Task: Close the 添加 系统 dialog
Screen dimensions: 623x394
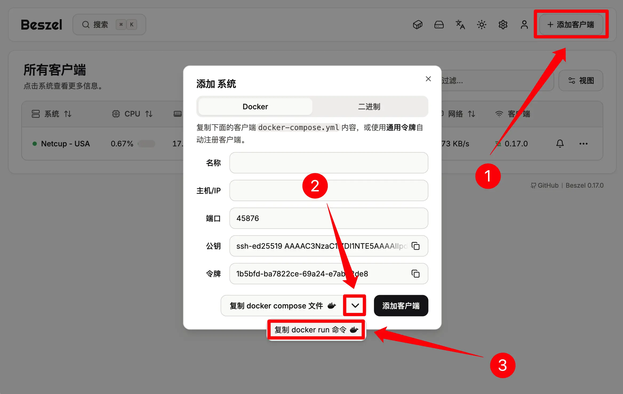Action: (x=428, y=79)
